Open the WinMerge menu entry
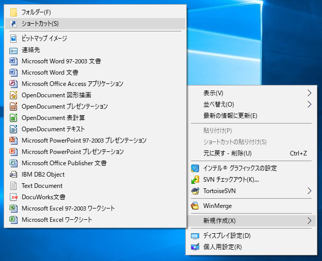 coord(251,206)
